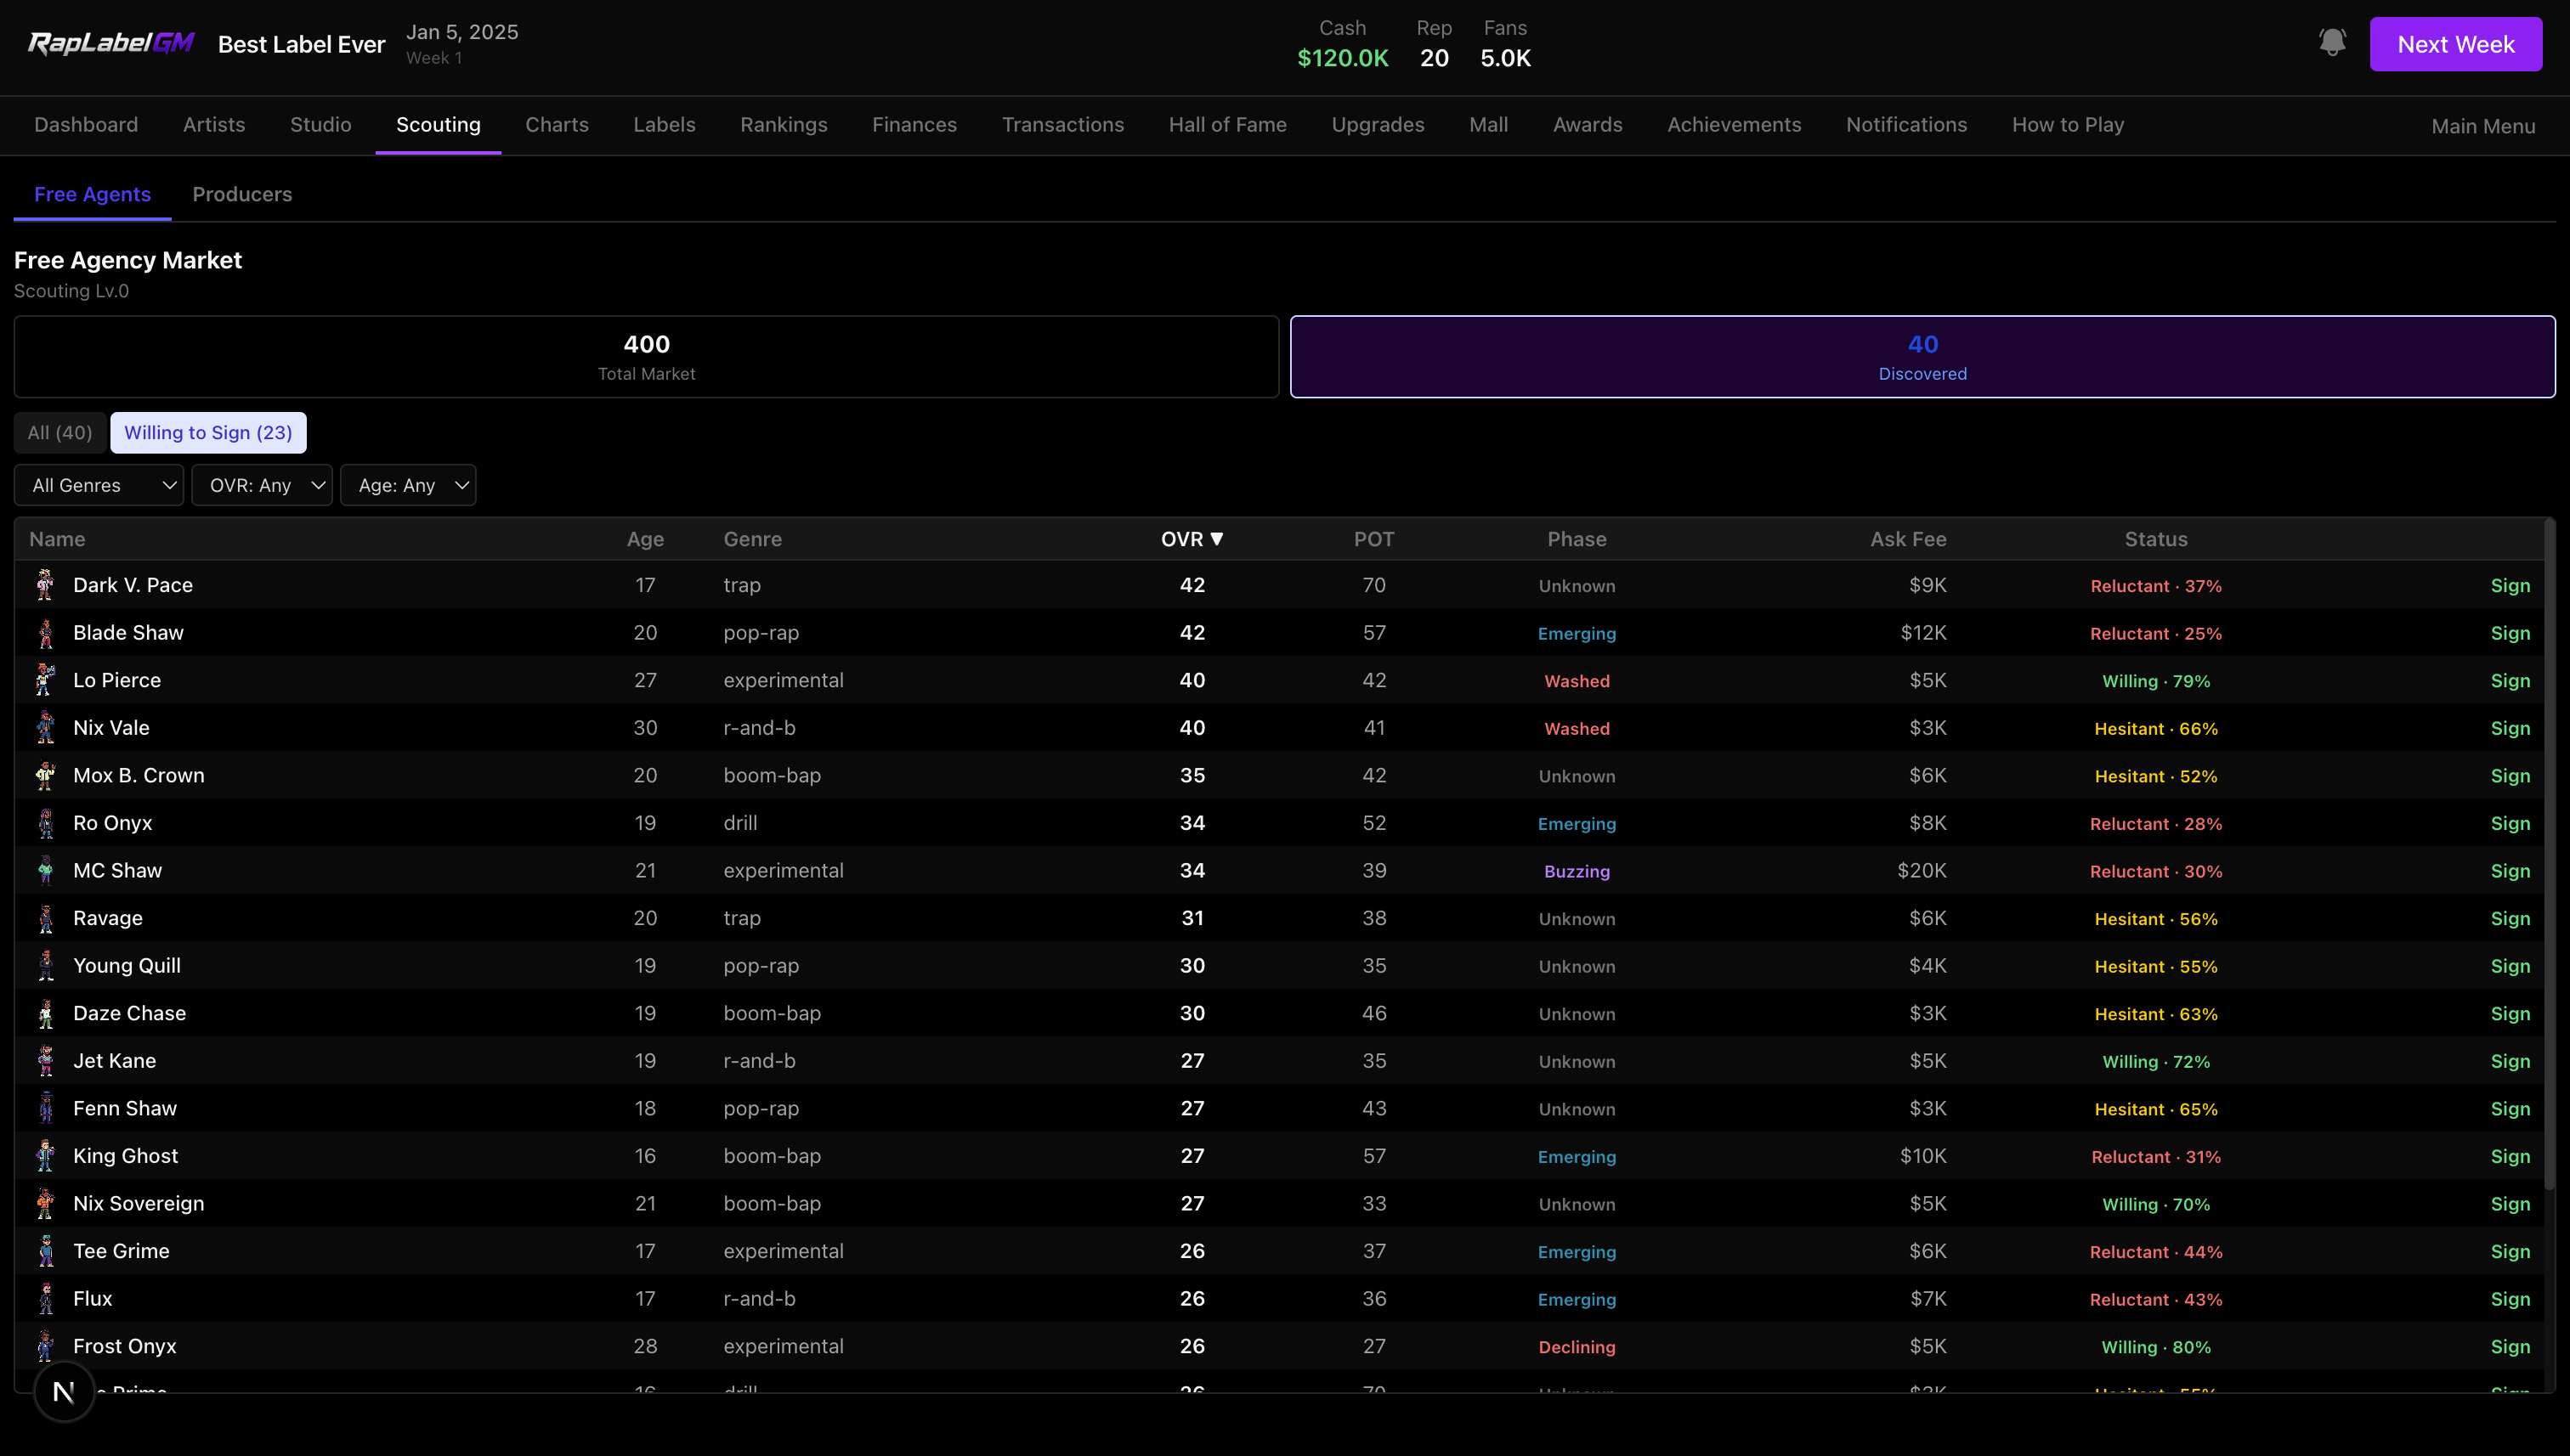The image size is (2570, 1456).
Task: Click the Cash $120.0K value
Action: pyautogui.click(x=1342, y=58)
